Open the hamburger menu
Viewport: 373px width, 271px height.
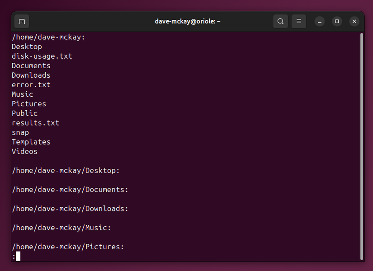(298, 21)
